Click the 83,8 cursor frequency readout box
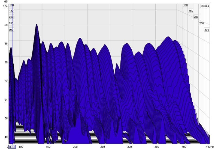Screen dimensions: 218x149 [12, 147]
